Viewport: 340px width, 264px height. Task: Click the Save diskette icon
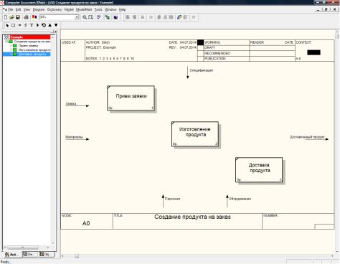click(x=18, y=17)
